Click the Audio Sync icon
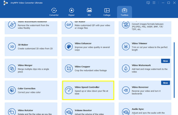 pos(126,112)
